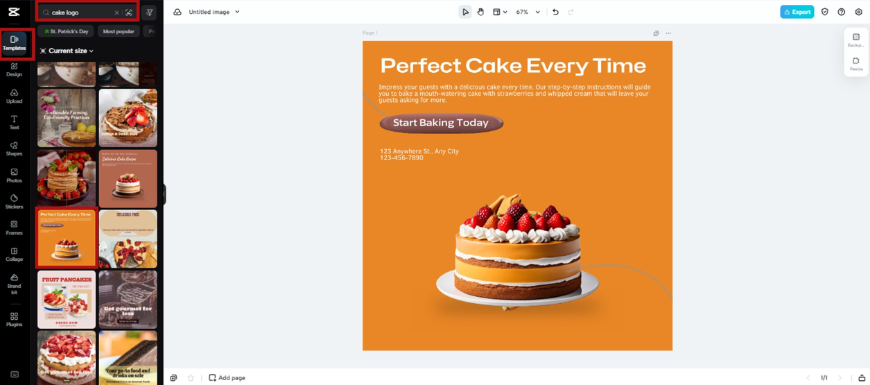The height and width of the screenshot is (385, 870).
Task: Select the Perfect Cake Every Time headline
Action: [513, 66]
